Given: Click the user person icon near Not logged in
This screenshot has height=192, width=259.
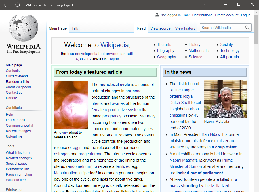Looking at the screenshot, I should (x=157, y=15).
